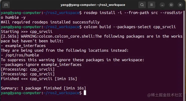Click 'They are being used from' line
The width and height of the screenshot is (186, 101).
tap(65, 50)
